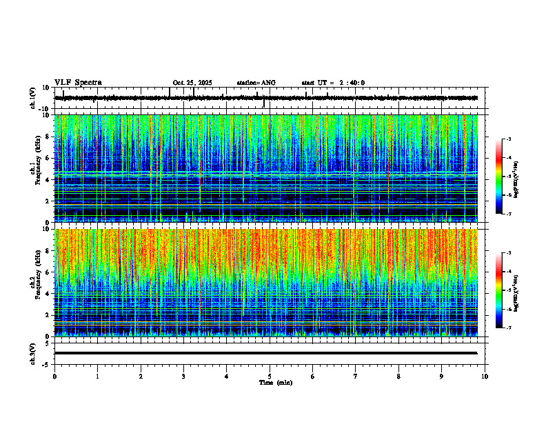
Task: Click the "VLF Spectra" plot title
Action: tap(78, 83)
